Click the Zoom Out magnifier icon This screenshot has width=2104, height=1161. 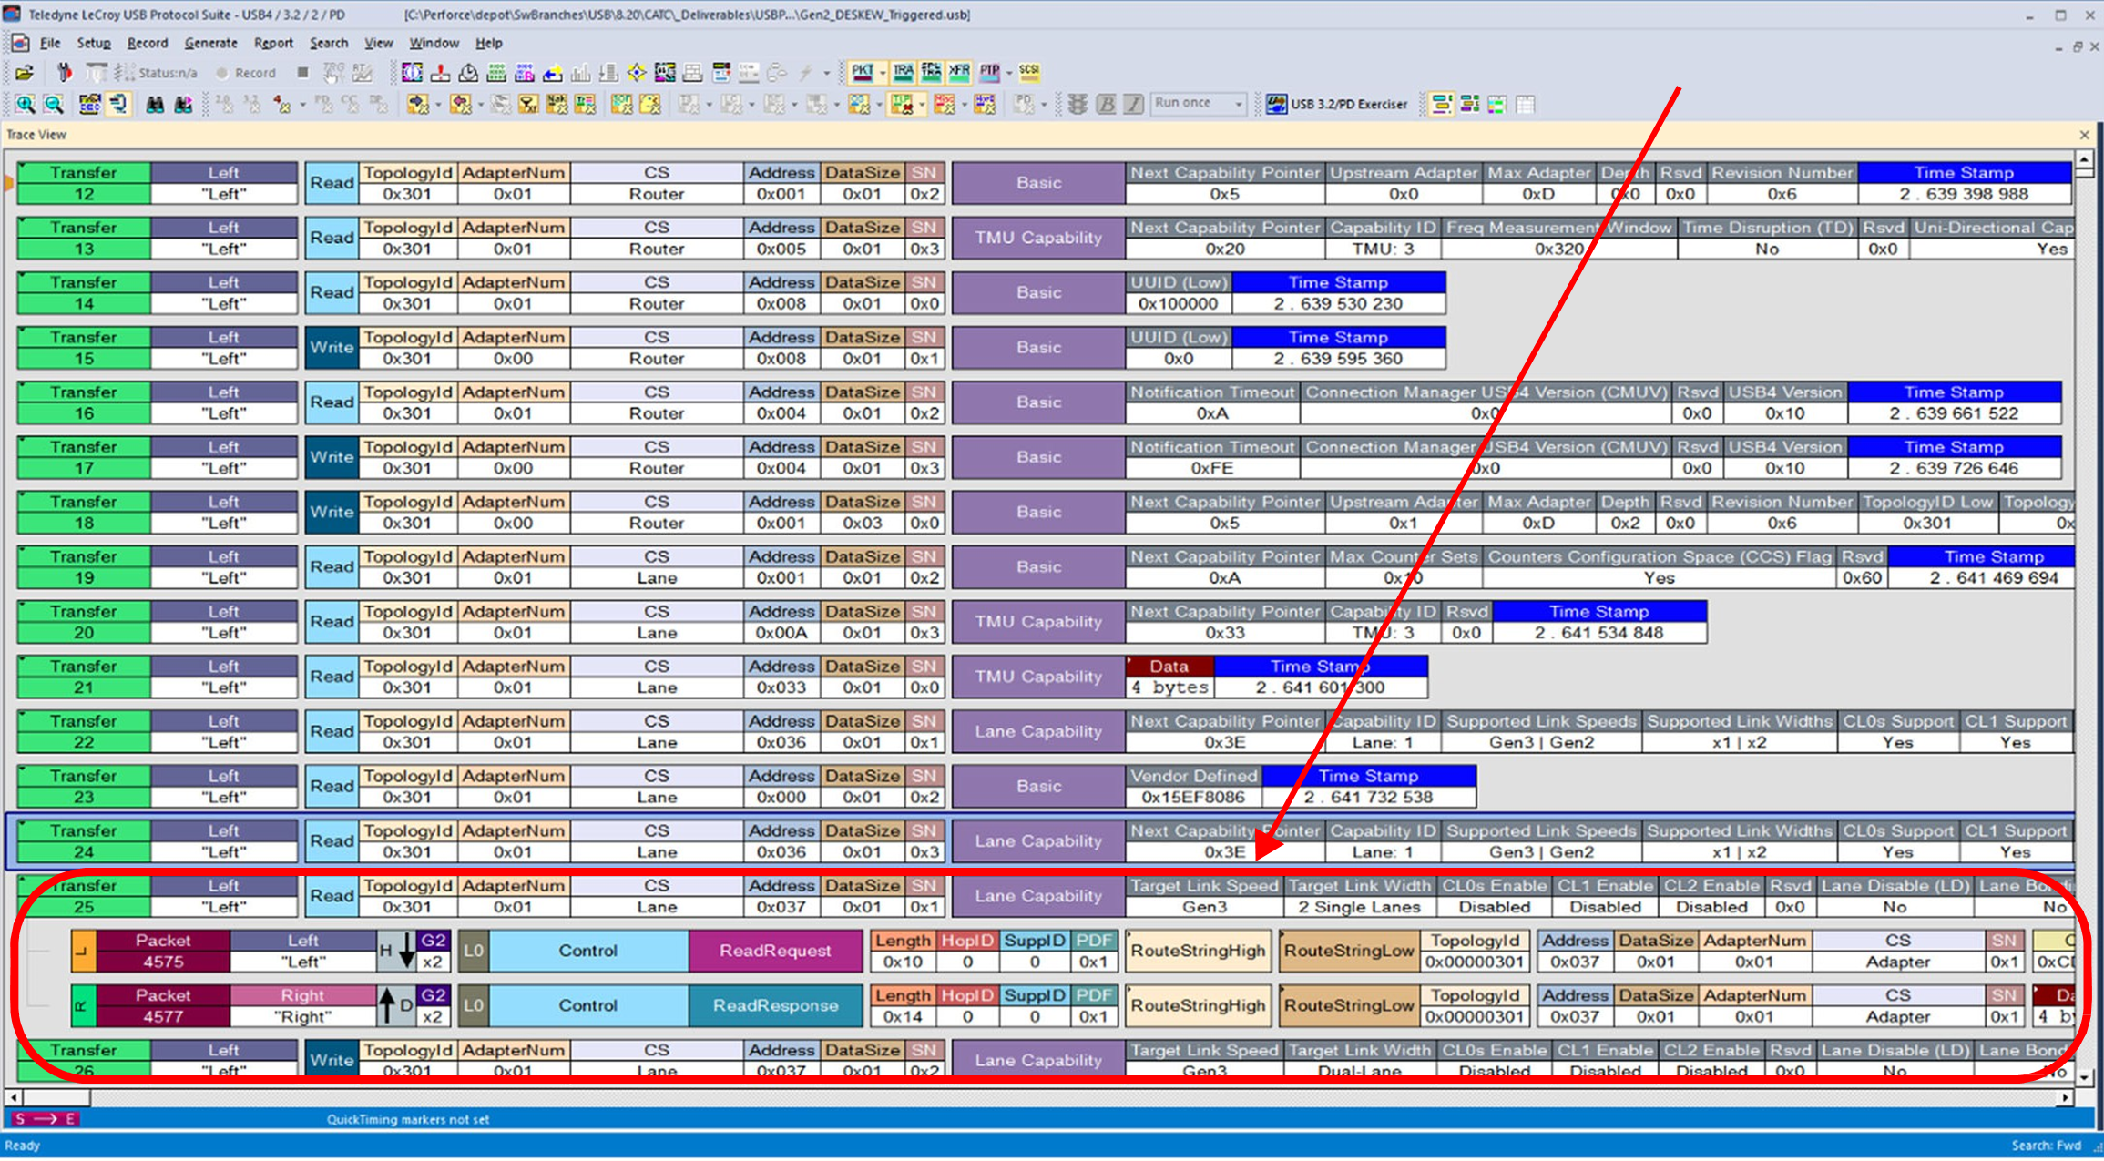coord(54,105)
